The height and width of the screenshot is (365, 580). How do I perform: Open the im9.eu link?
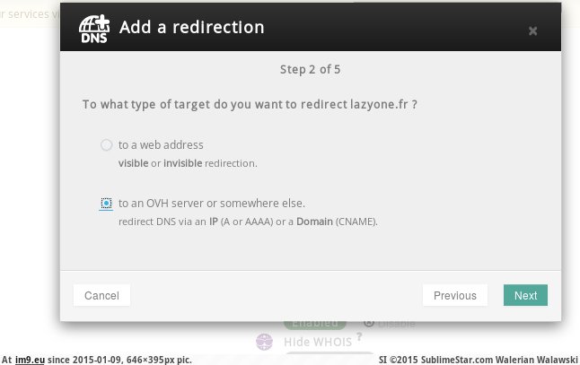[x=30, y=359]
